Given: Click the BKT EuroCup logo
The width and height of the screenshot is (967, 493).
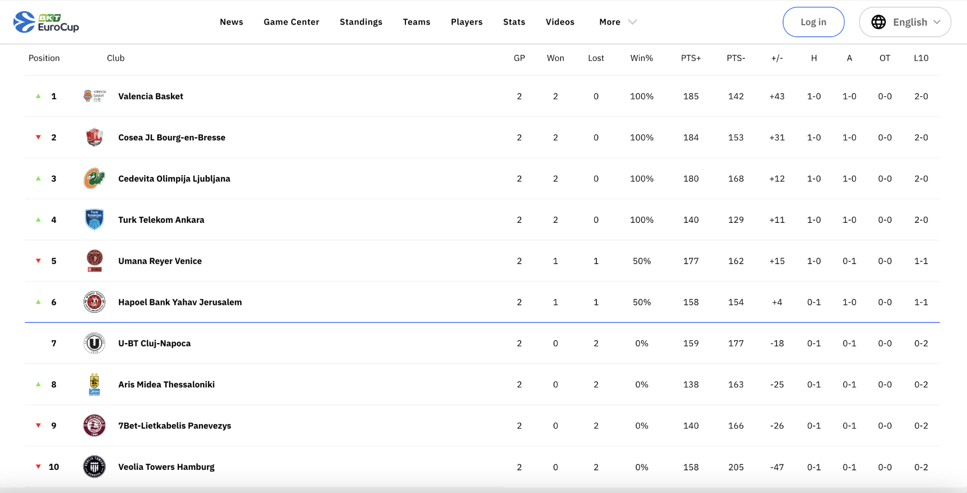Looking at the screenshot, I should [46, 22].
